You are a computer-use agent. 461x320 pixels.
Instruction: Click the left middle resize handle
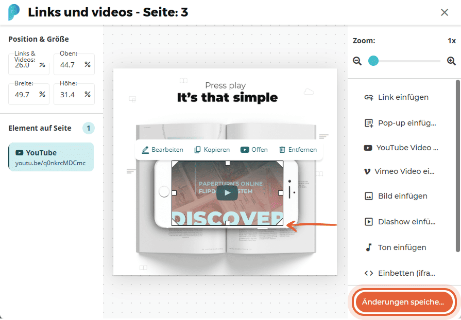[174, 193]
